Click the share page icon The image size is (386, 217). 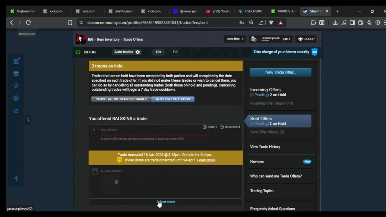pos(261,23)
